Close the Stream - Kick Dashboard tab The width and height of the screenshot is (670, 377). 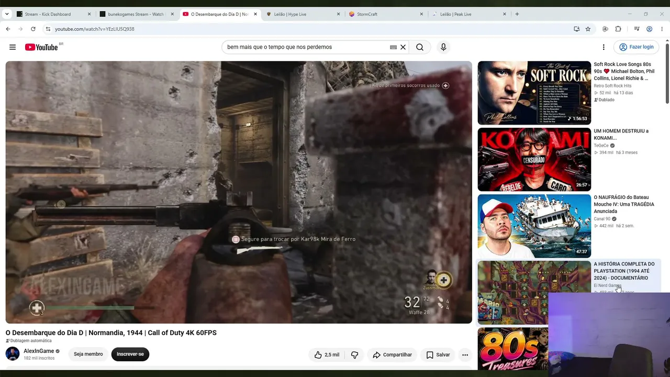89,14
